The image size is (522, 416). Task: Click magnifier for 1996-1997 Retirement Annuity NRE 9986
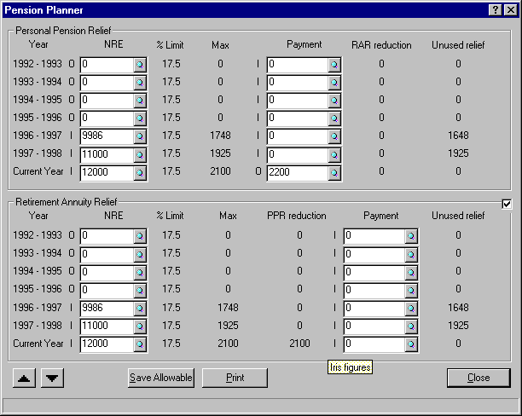pos(140,309)
